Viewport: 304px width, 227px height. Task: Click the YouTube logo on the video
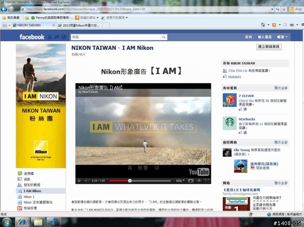199,172
